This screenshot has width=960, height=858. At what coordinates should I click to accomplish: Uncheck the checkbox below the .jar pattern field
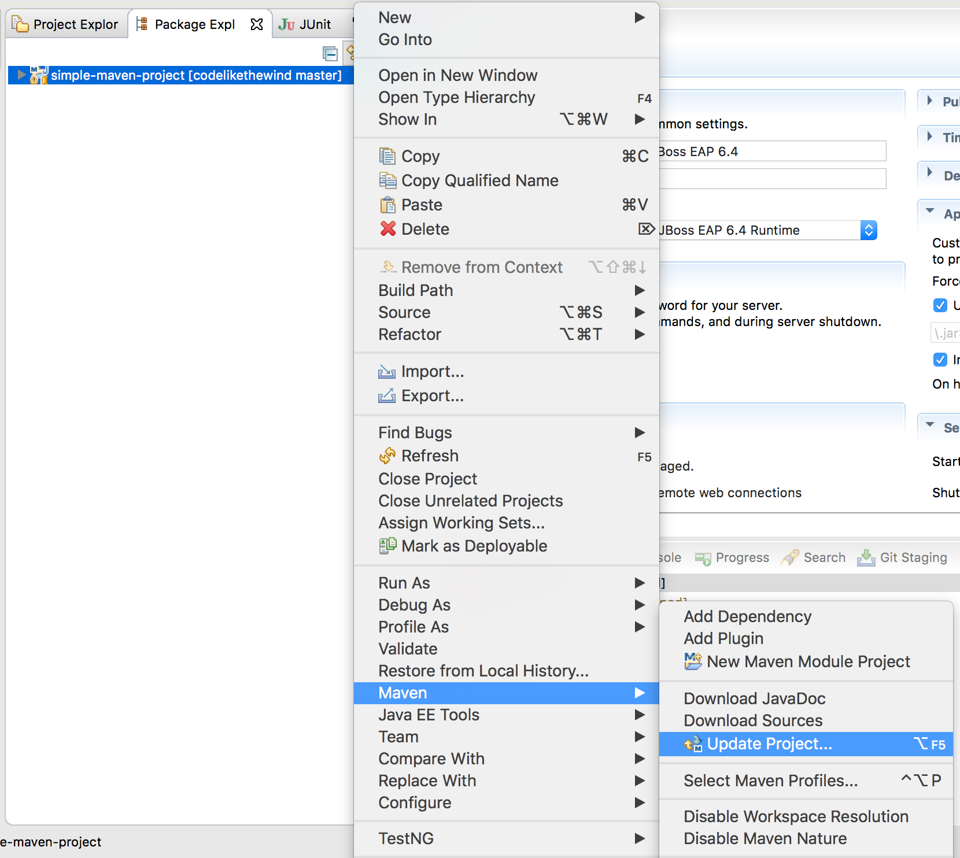pos(940,360)
